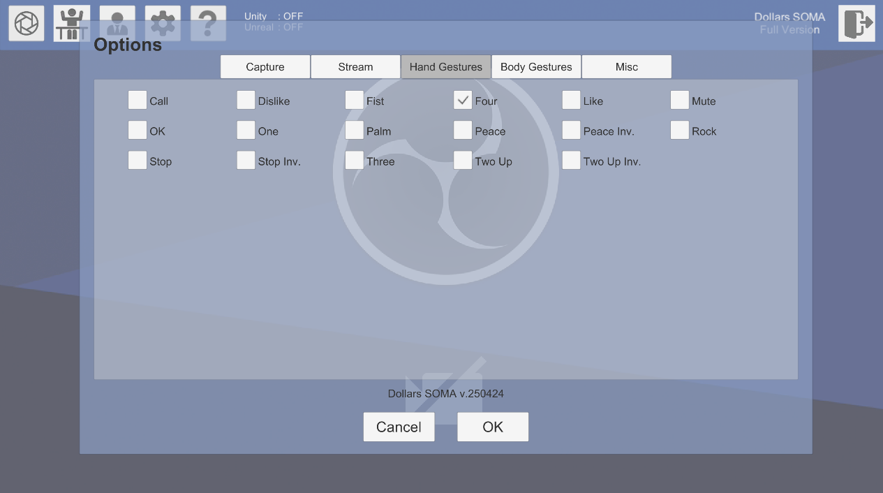The image size is (883, 493).
Task: Enable the Dislike gesture checkbox
Action: (x=246, y=101)
